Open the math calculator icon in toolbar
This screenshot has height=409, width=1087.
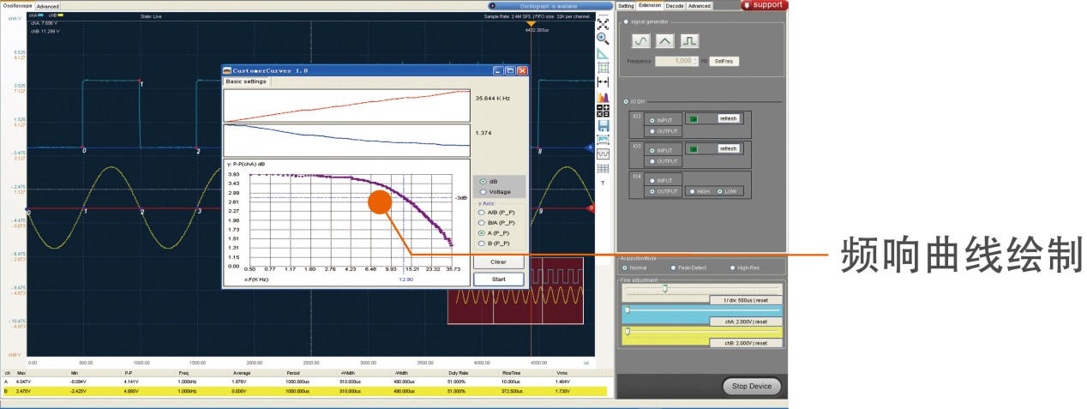(x=603, y=111)
